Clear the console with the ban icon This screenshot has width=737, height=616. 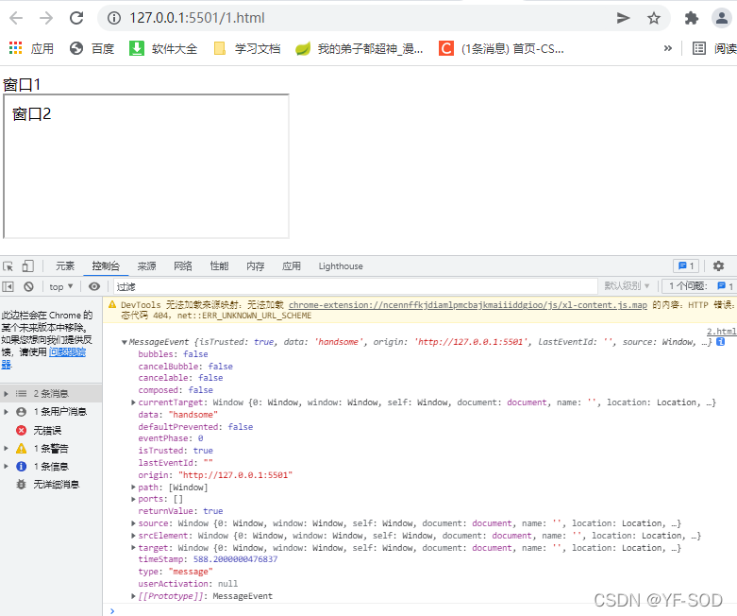[28, 286]
